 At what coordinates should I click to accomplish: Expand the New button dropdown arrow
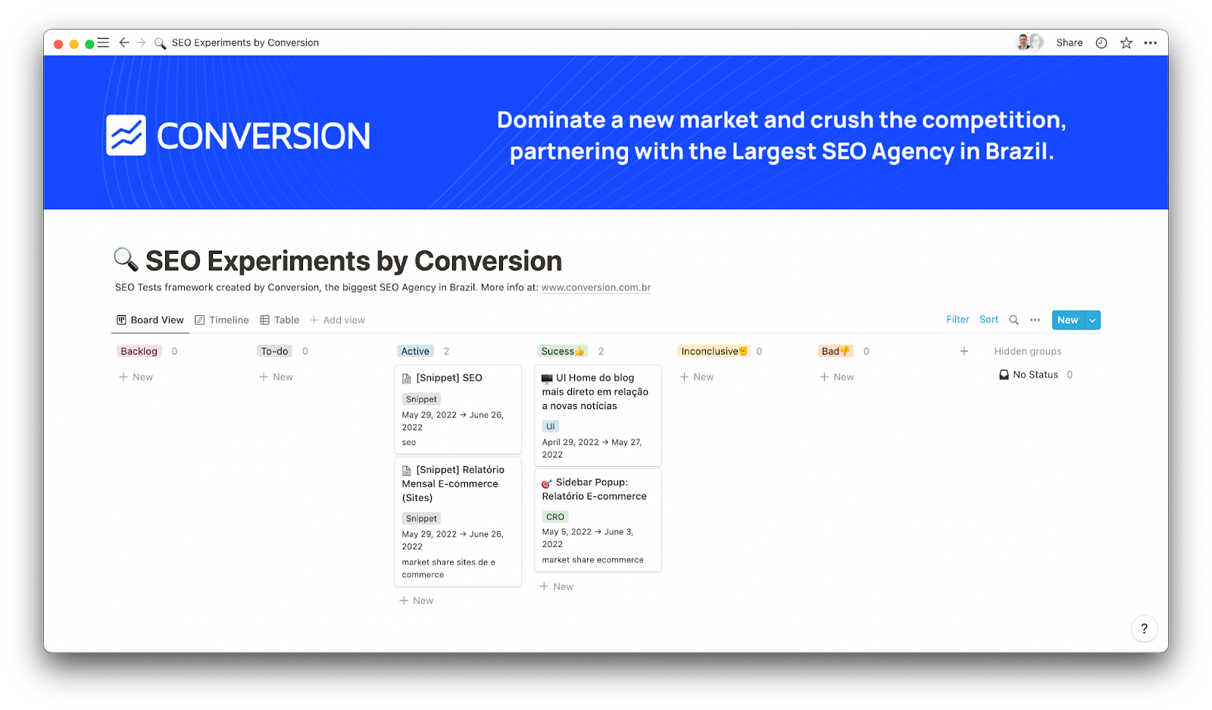[x=1092, y=320]
